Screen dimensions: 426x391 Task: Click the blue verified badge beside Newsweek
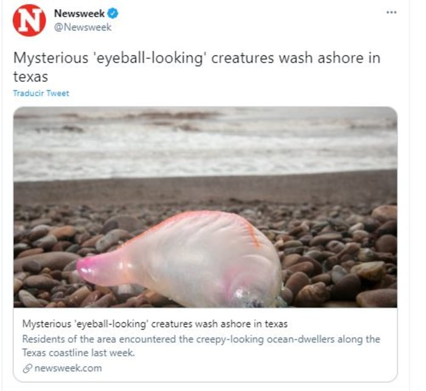pos(113,13)
